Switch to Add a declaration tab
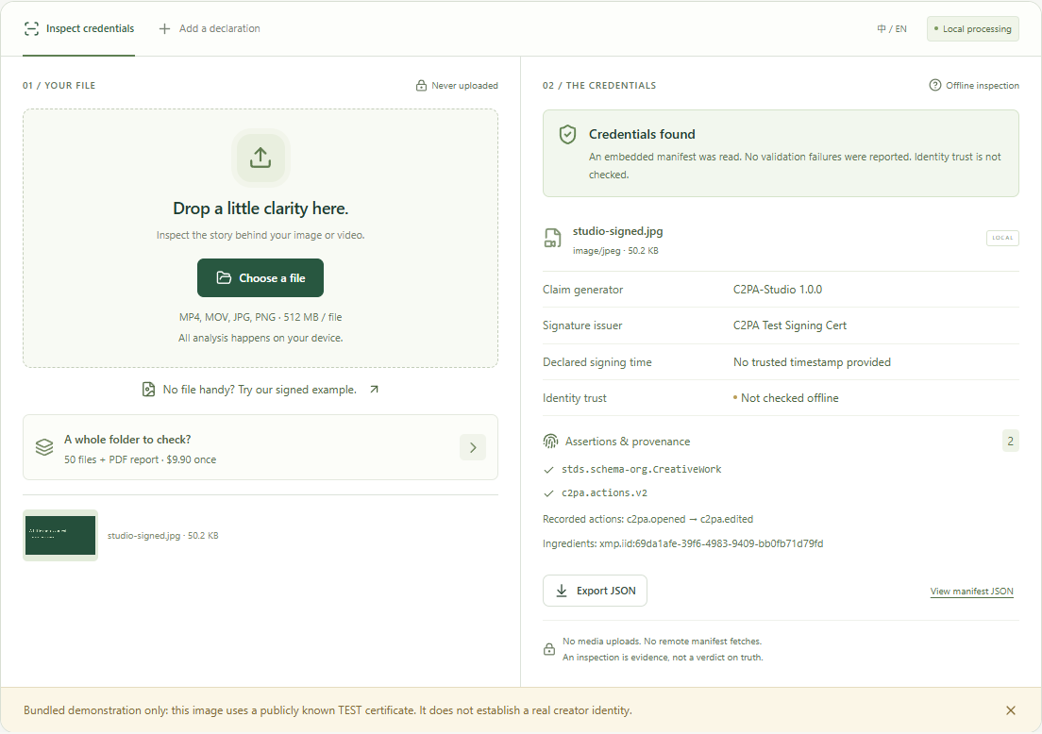Image resolution: width=1042 pixels, height=734 pixels. coord(210,28)
